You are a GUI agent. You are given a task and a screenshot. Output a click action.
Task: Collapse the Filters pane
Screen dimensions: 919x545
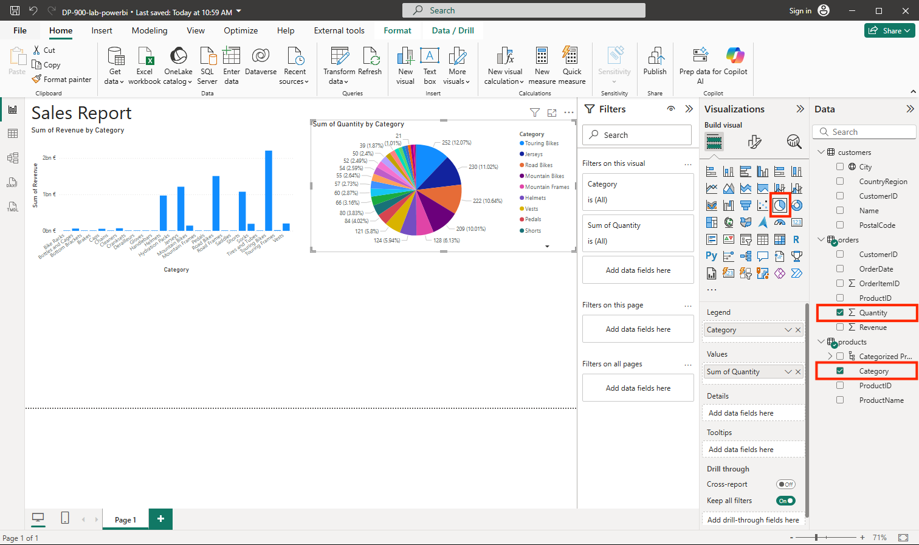(x=689, y=109)
